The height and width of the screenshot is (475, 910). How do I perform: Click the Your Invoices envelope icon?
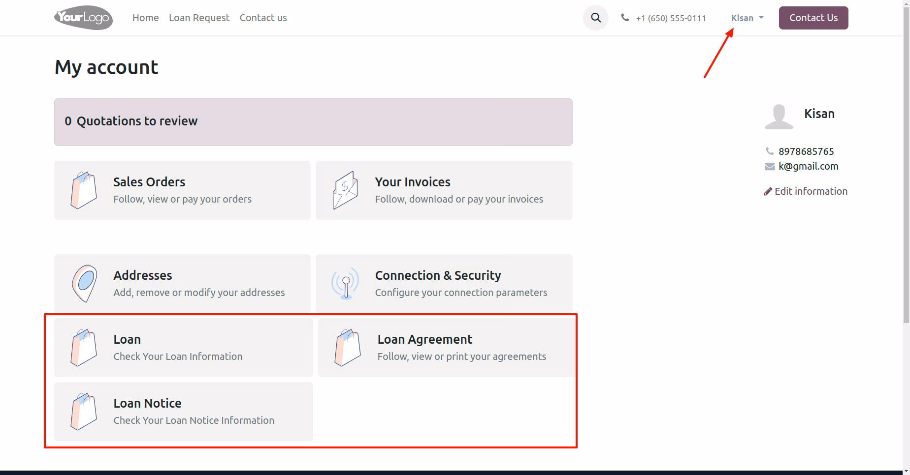pos(345,190)
